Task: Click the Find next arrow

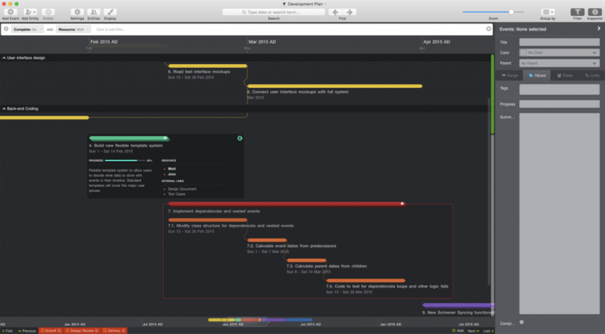Action: tap(349, 12)
